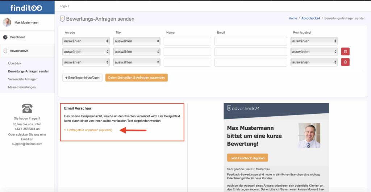Viewport: 371px width, 192px height.
Task: Click Home in the breadcrumb
Action: coord(293,18)
